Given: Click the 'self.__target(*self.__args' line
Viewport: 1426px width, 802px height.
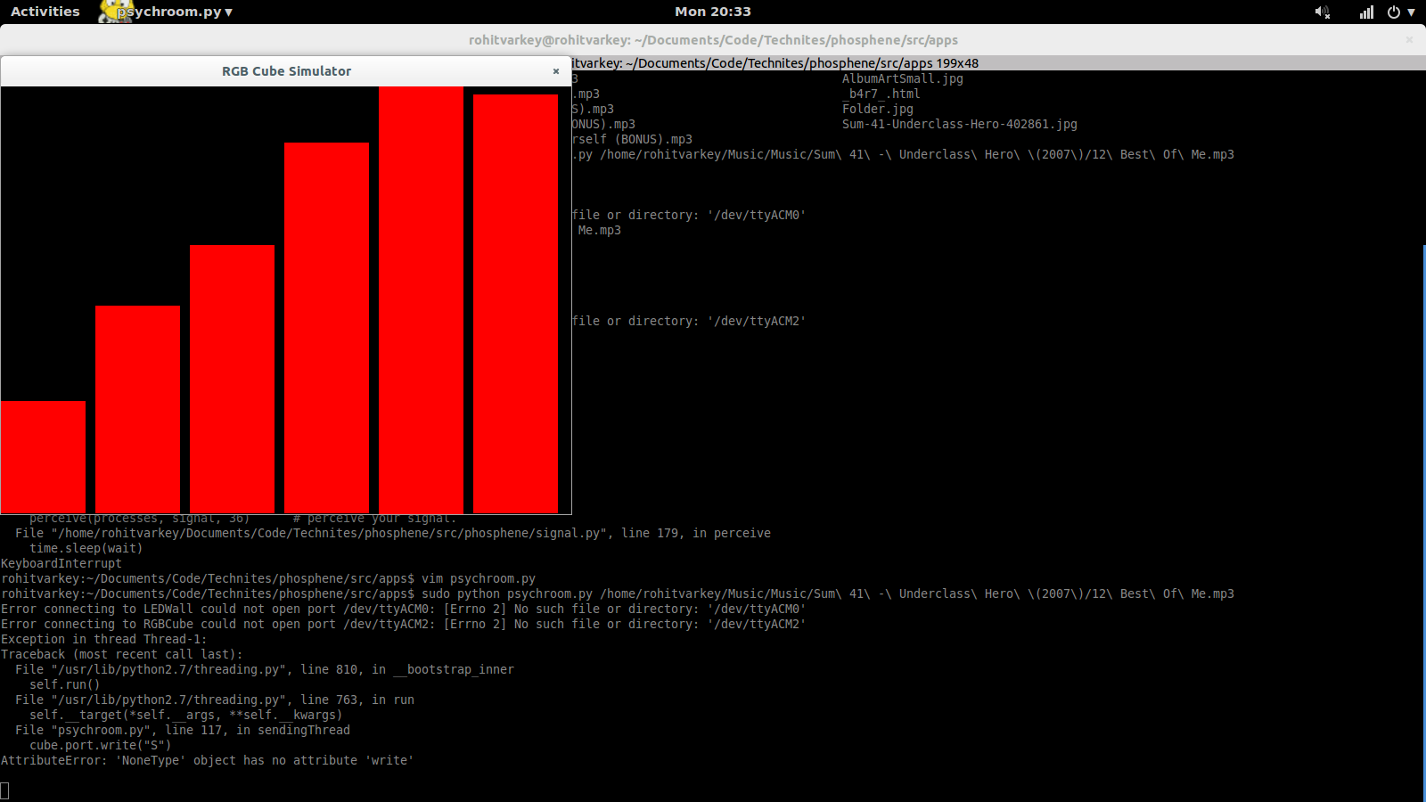Looking at the screenshot, I should tap(186, 715).
